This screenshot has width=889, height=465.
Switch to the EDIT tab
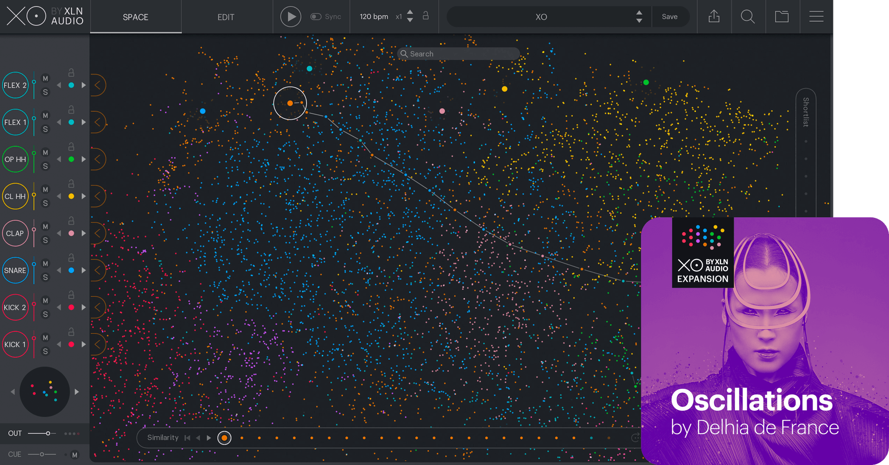(x=226, y=17)
